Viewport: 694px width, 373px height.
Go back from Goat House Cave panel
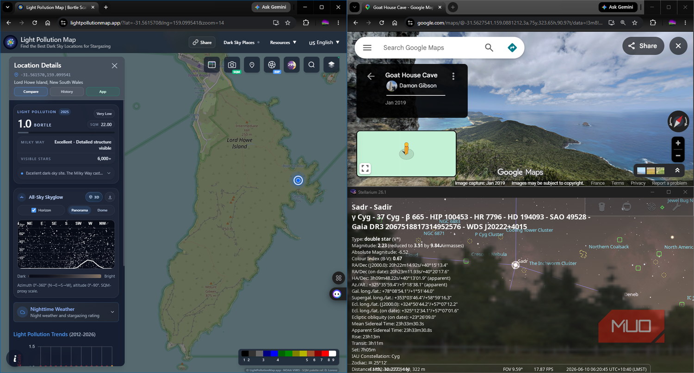click(x=371, y=76)
